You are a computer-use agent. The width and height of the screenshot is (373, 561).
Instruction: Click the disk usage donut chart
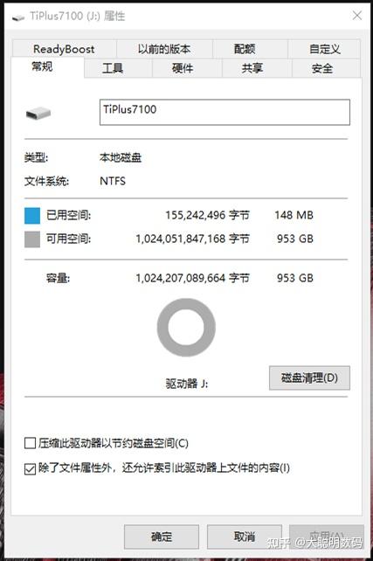(186, 328)
